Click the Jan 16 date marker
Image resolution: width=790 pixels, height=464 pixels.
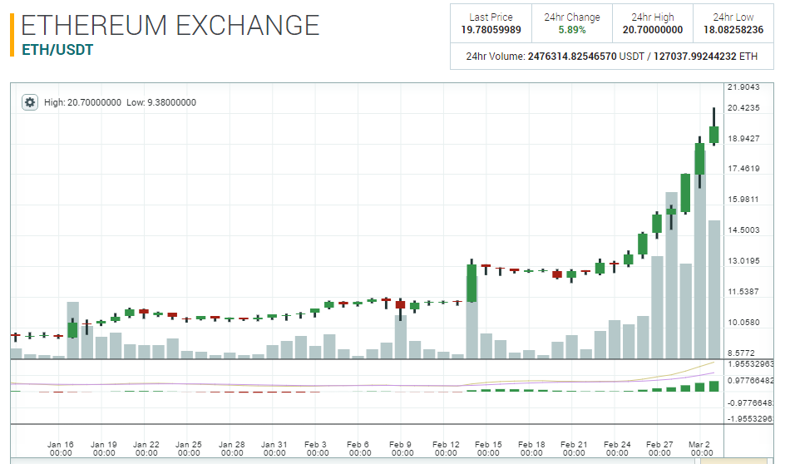[61, 448]
